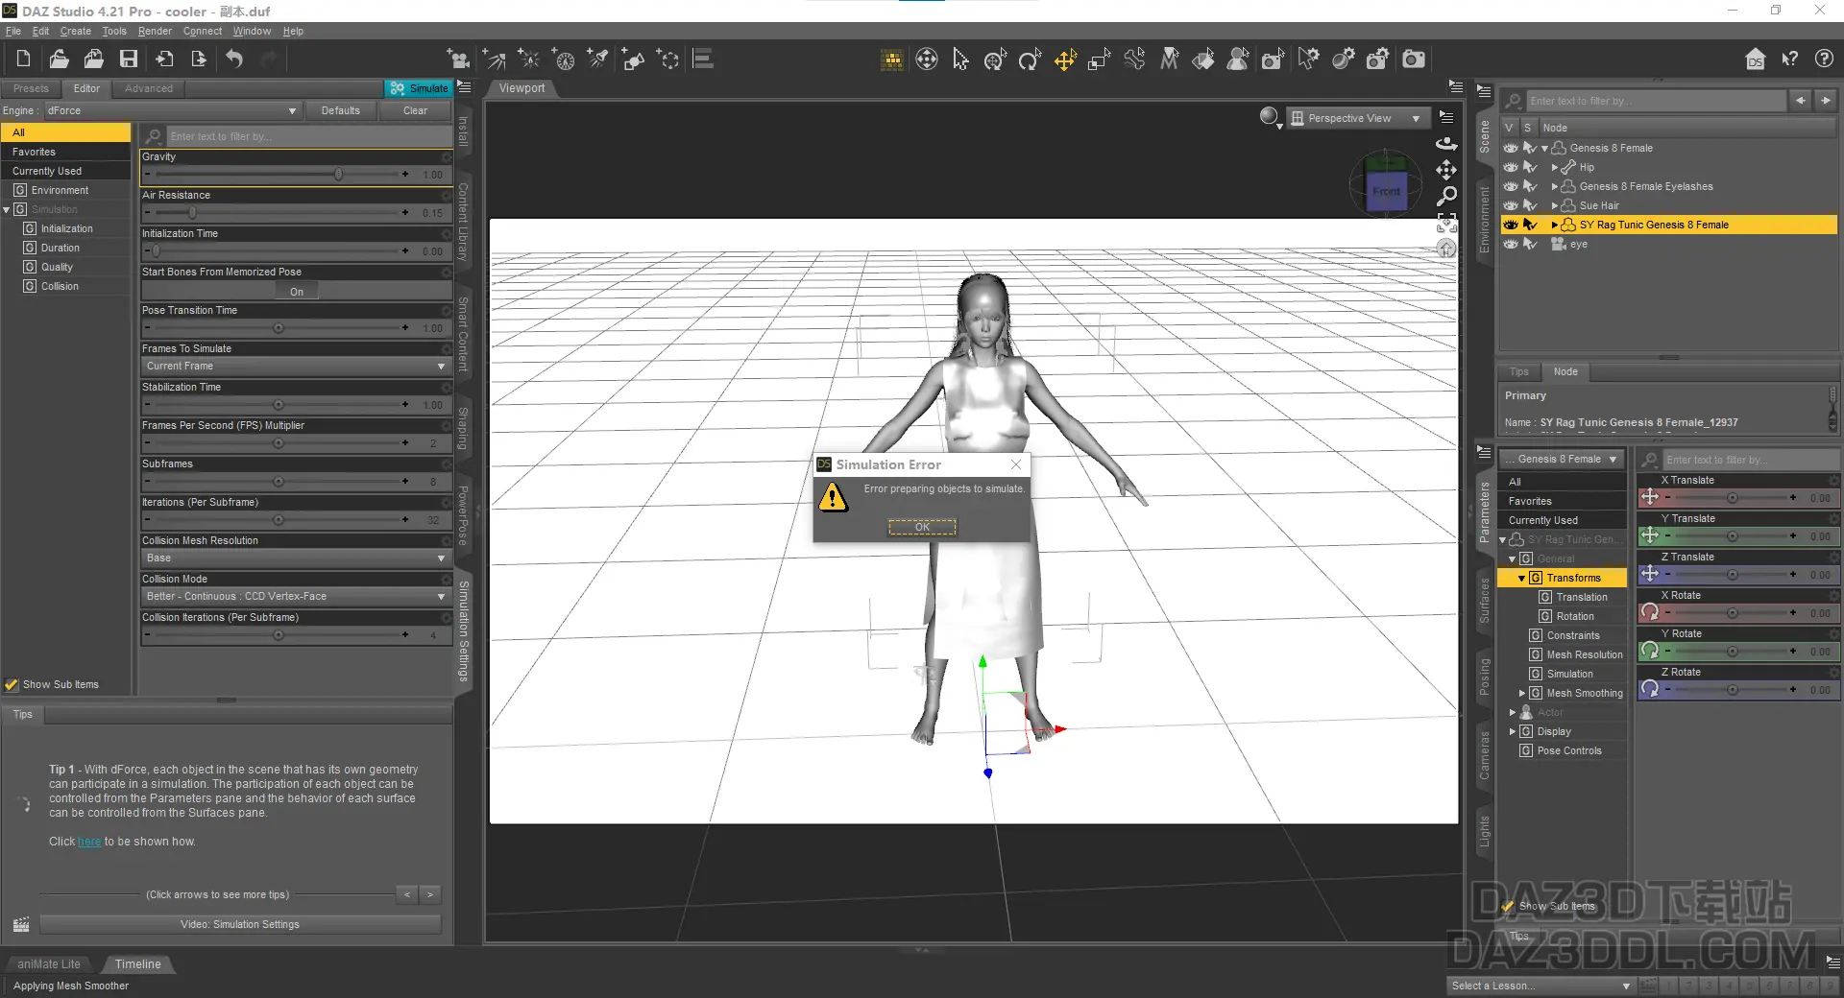The image size is (1844, 998).
Task: Switch to the Timeline tab
Action: click(x=138, y=964)
